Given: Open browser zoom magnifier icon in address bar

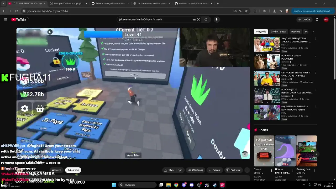Looking at the screenshot, I should tap(240, 11).
